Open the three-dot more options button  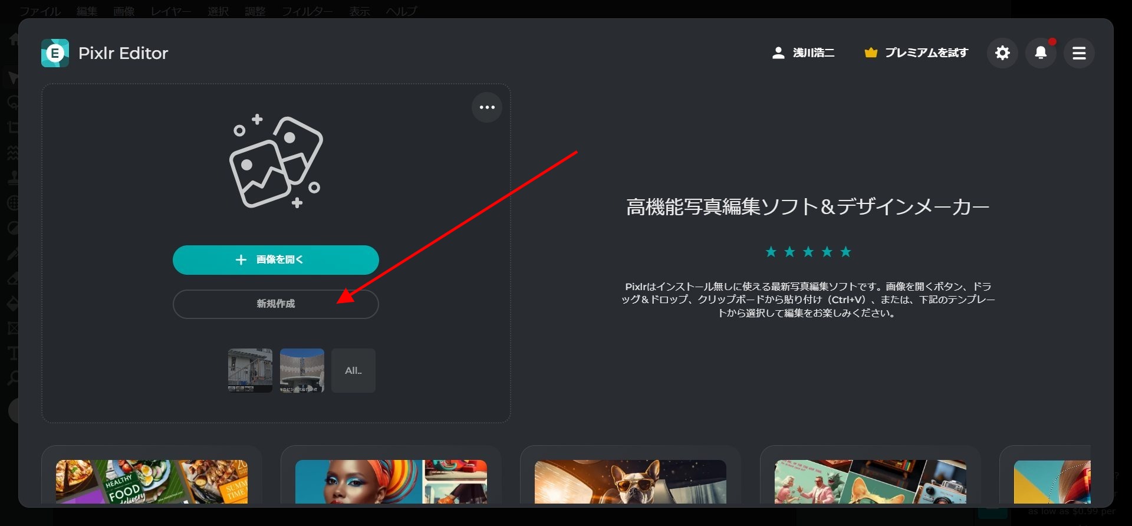(487, 107)
